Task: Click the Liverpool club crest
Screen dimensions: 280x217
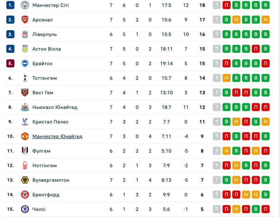Action: coord(24,35)
